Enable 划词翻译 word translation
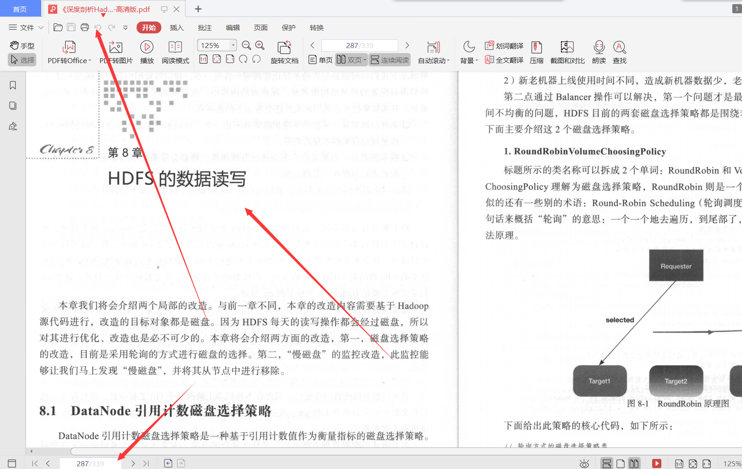Screen dimensions: 742x469 [504, 46]
